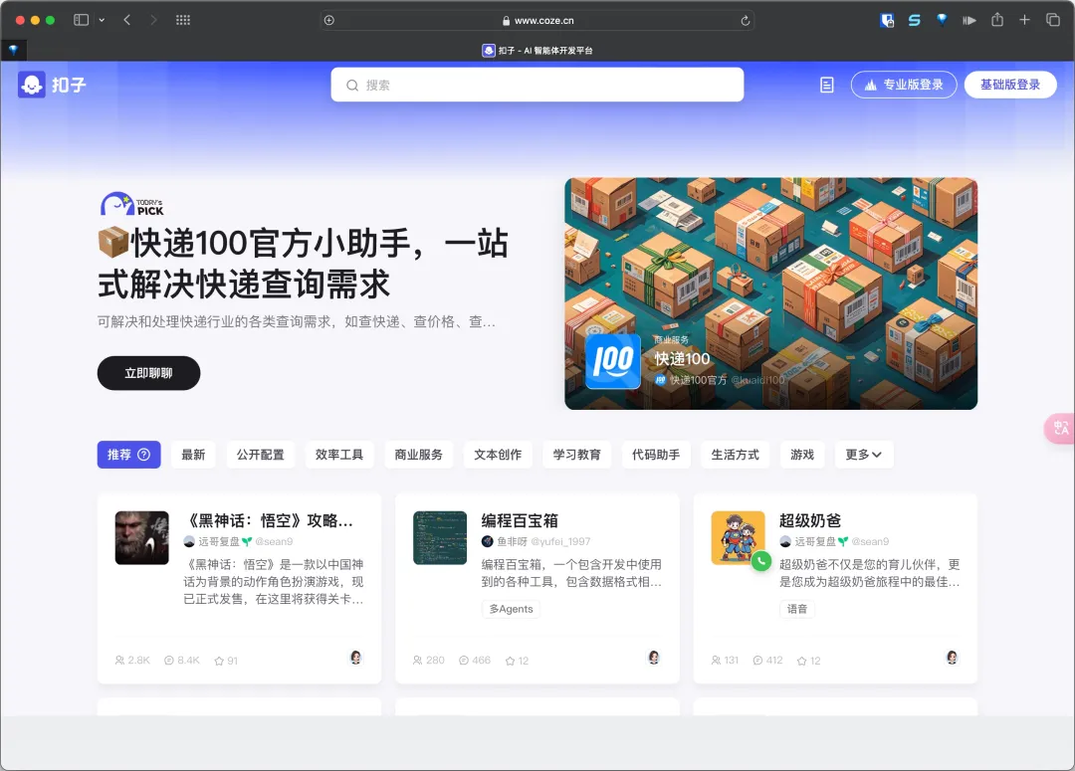Click the Safari back arrow
Viewport: 1075px width, 771px height.
(x=126, y=20)
